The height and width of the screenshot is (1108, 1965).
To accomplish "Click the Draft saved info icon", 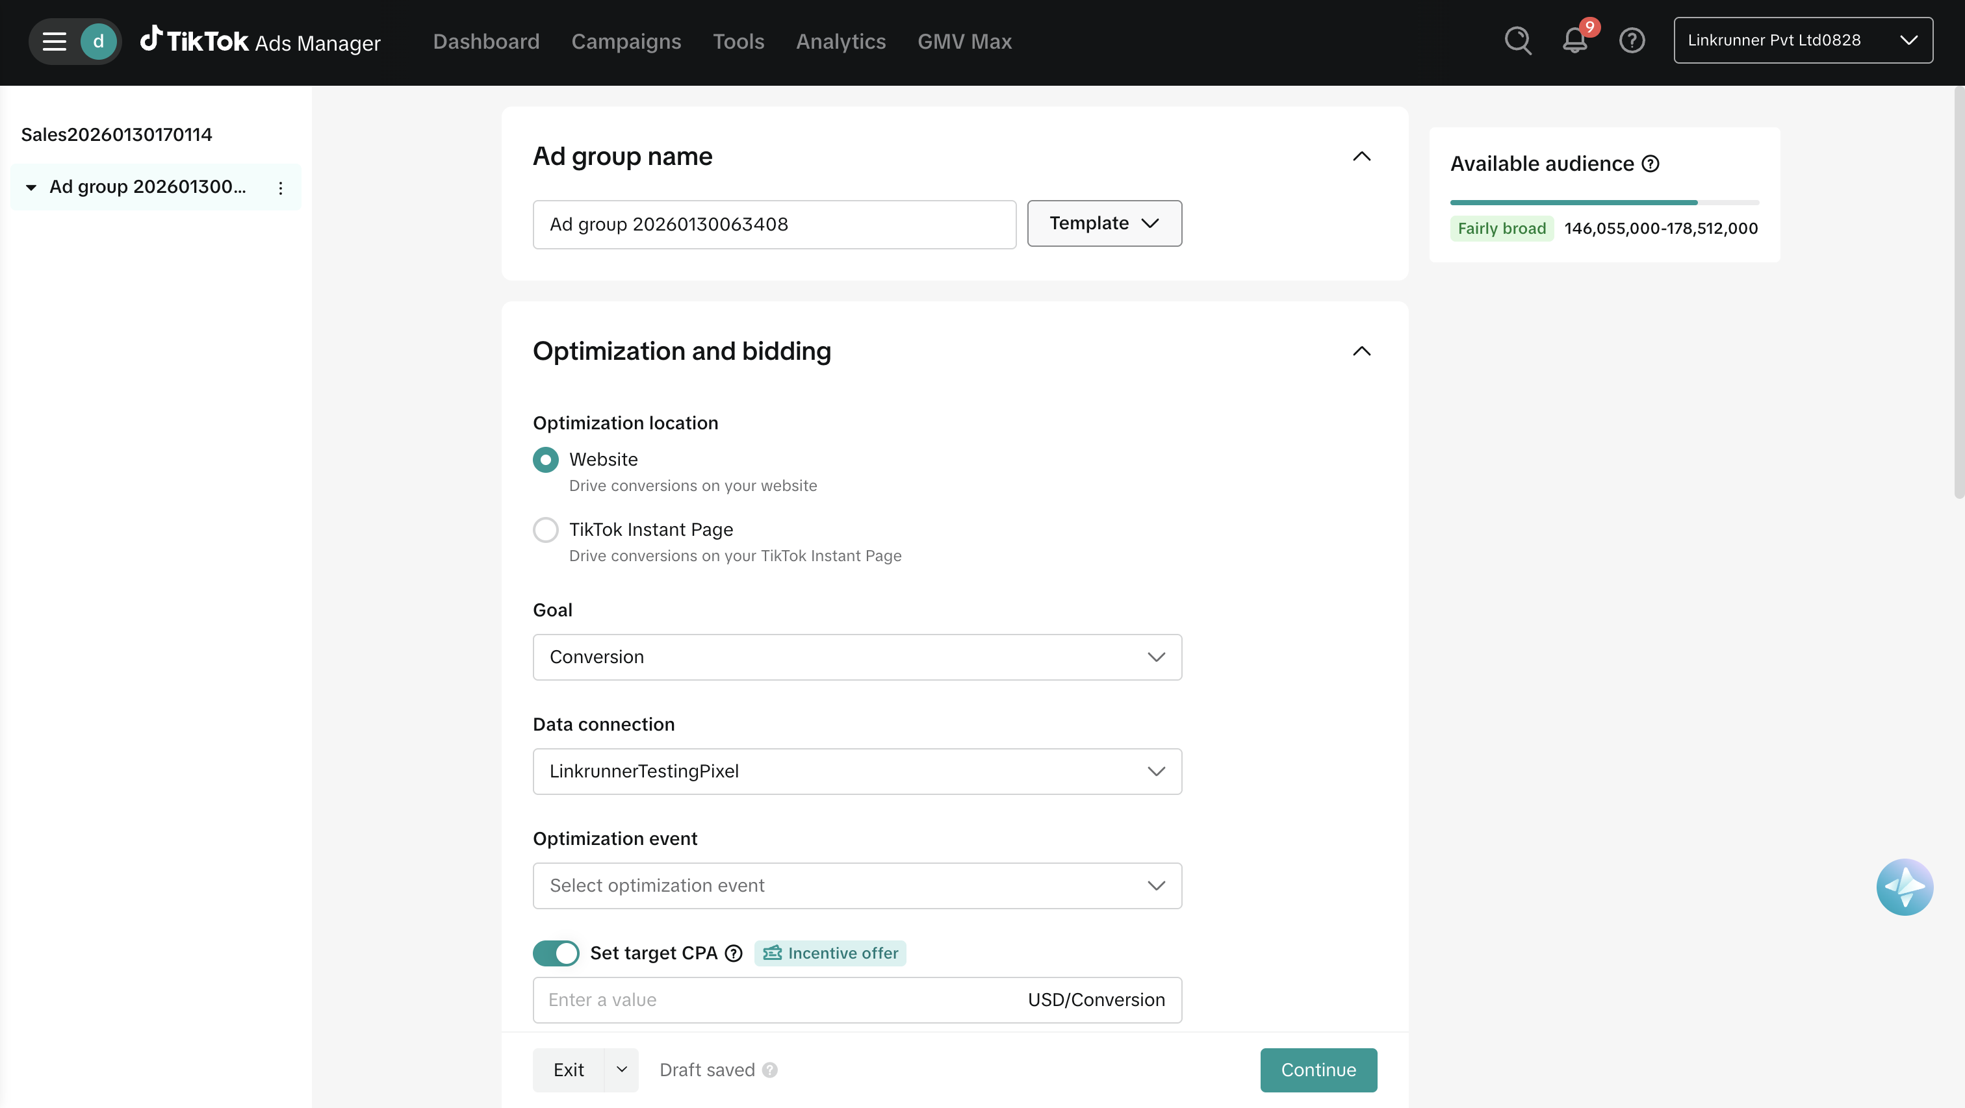I will point(769,1070).
